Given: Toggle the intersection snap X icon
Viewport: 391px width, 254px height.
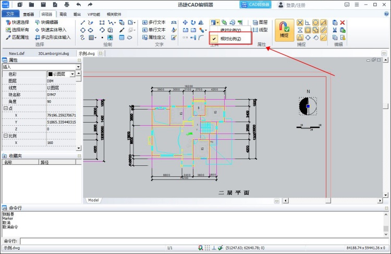Looking at the screenshot, I should pos(300,23).
